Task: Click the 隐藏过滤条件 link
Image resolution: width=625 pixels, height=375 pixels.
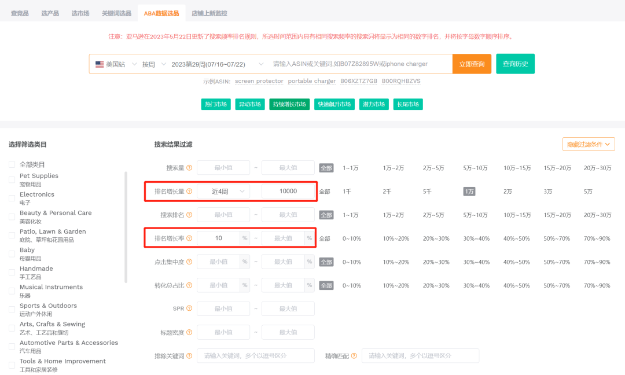Action: (589, 143)
